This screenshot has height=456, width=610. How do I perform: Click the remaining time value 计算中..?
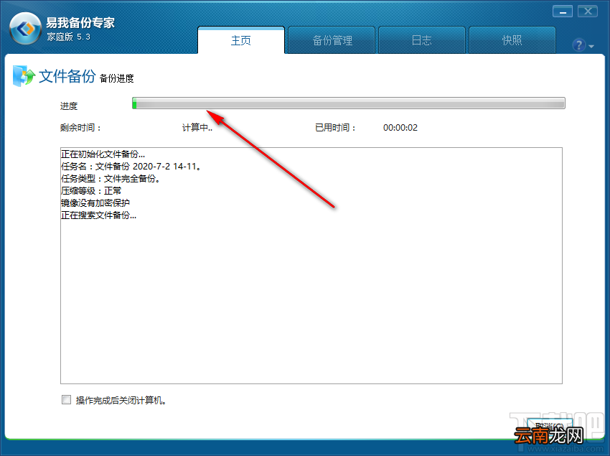(197, 128)
